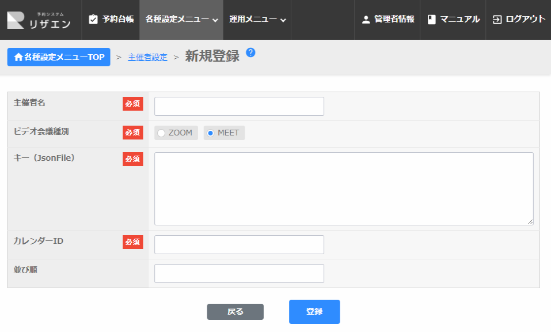Focus the カレンダーID input field
Image resolution: width=551 pixels, height=332 pixels.
point(239,244)
